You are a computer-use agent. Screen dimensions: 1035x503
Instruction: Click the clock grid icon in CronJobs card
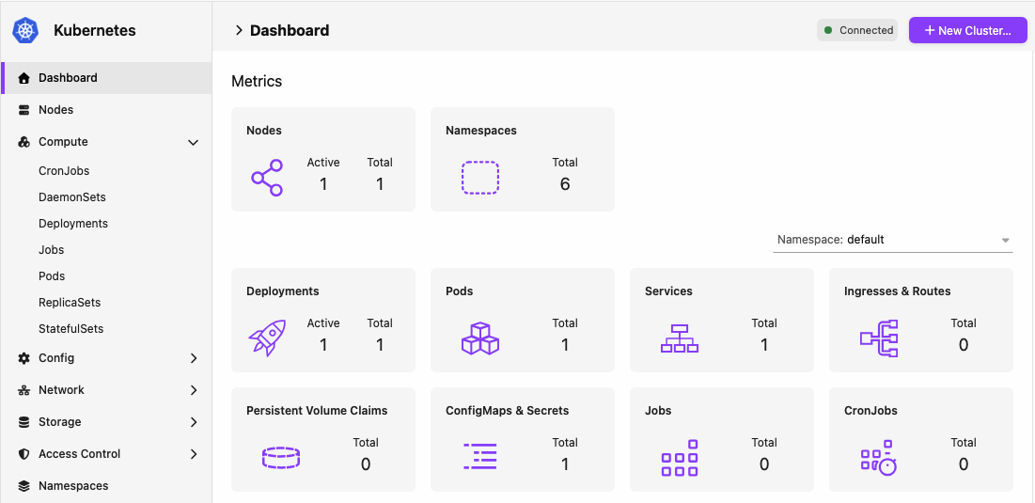pos(879,458)
